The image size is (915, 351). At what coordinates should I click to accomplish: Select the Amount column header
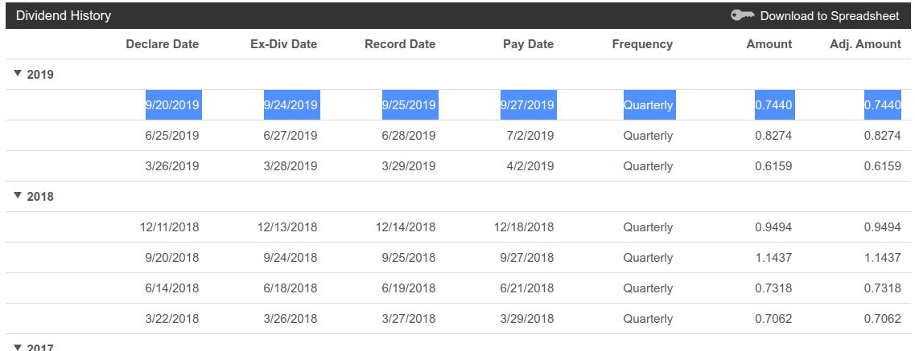pyautogui.click(x=769, y=44)
